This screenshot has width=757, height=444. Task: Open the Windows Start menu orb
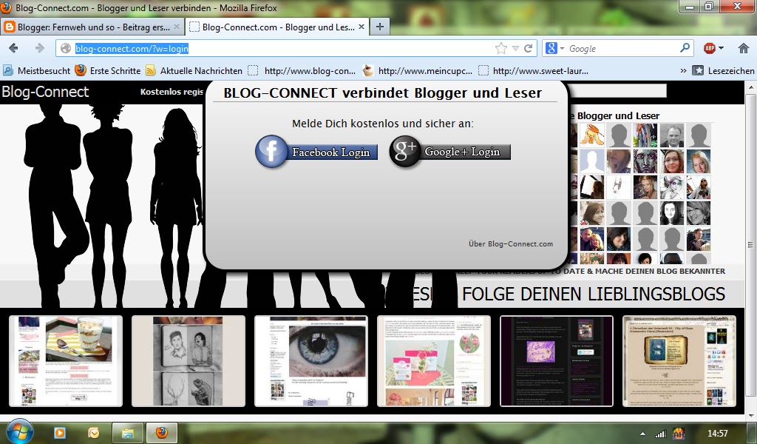click(x=19, y=431)
